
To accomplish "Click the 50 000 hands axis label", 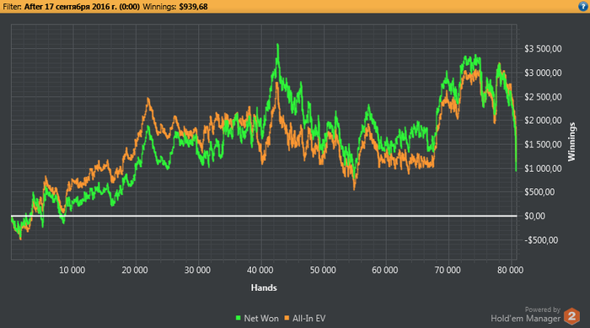I will pyautogui.click(x=323, y=270).
